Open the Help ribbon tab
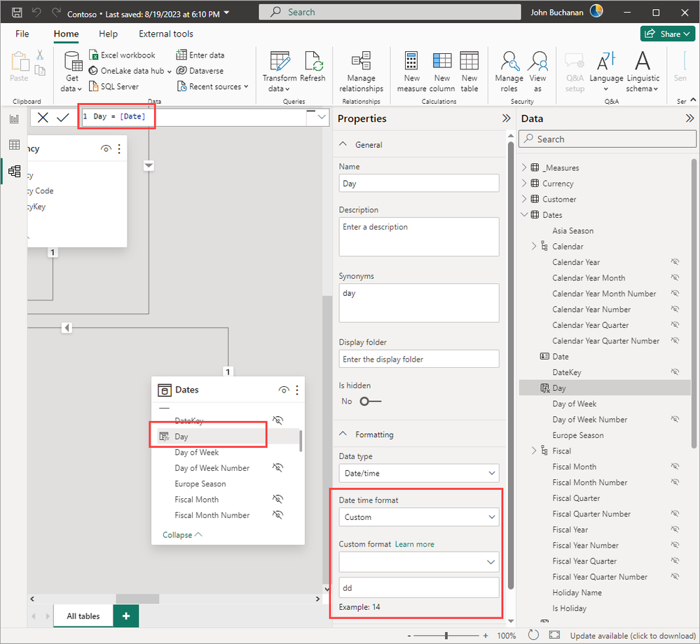Image resolution: width=700 pixels, height=644 pixels. pyautogui.click(x=108, y=34)
